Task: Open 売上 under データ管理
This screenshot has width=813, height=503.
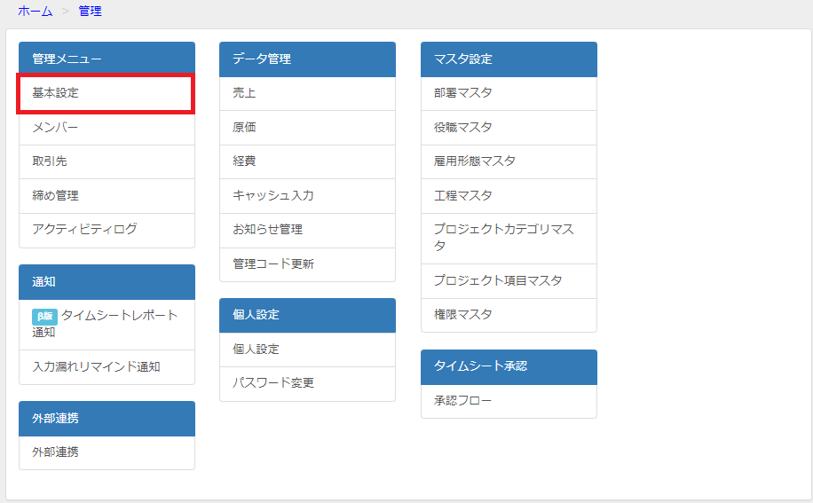Action: click(307, 93)
